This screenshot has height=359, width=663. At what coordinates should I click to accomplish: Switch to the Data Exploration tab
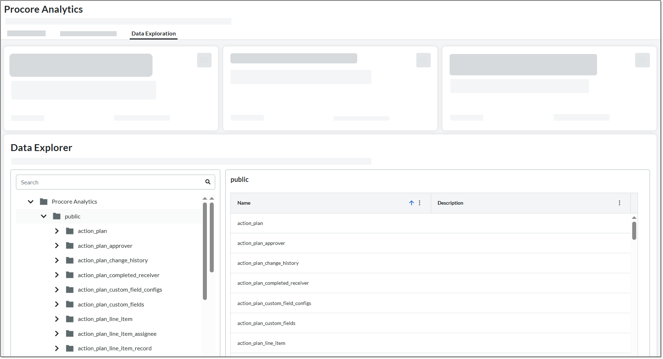(x=154, y=33)
